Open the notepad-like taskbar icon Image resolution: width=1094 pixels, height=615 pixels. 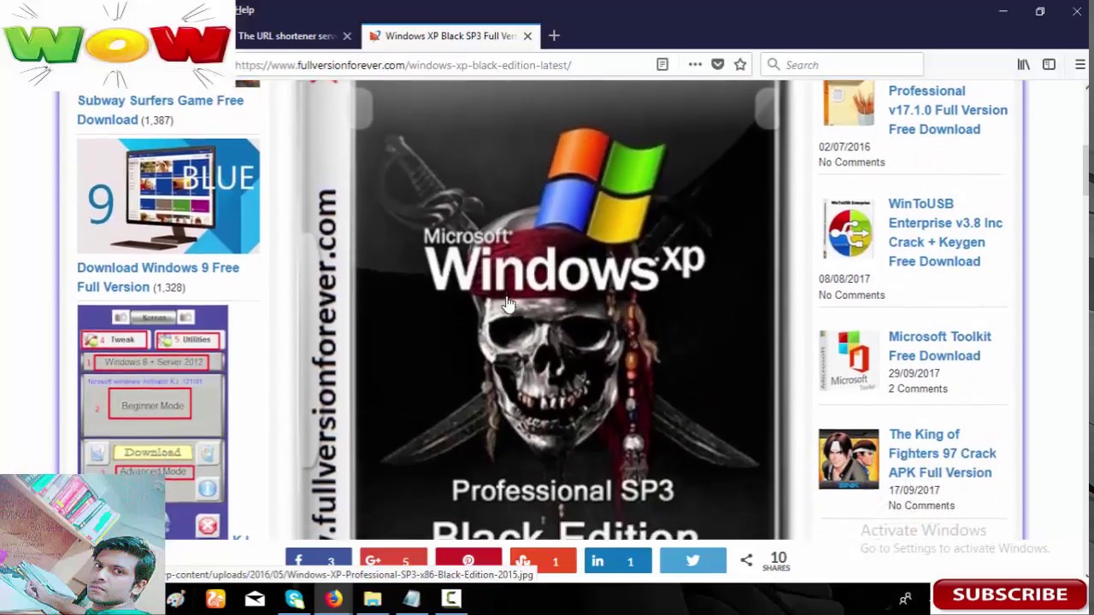tap(411, 599)
